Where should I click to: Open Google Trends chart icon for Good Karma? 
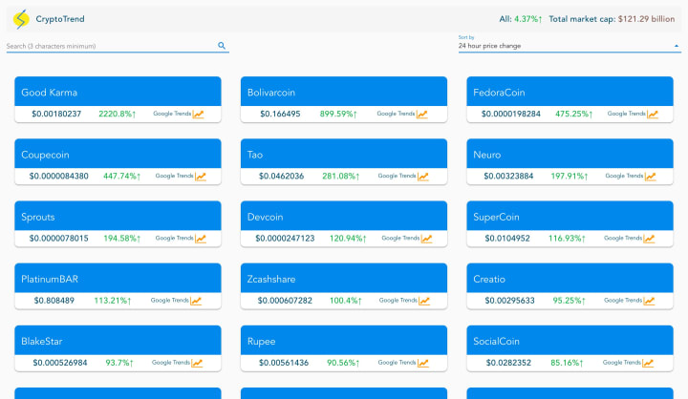pyautogui.click(x=199, y=114)
